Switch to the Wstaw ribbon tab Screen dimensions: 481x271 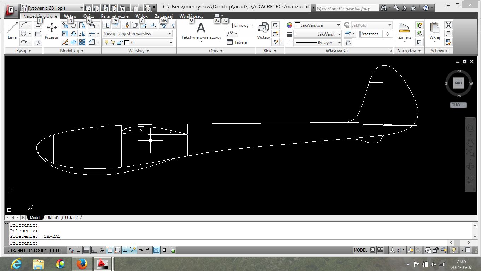click(70, 16)
